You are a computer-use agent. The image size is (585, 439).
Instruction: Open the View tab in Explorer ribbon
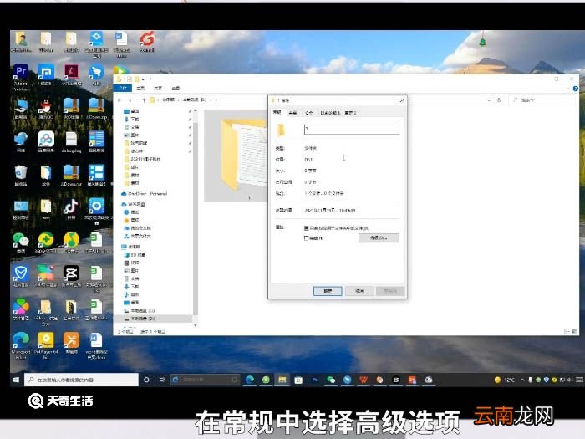tap(175, 88)
